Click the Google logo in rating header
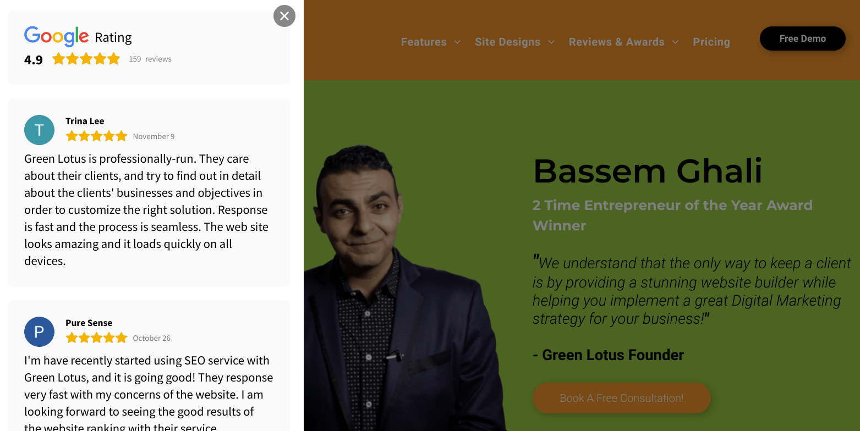Screen dimensions: 860x431 56,37
